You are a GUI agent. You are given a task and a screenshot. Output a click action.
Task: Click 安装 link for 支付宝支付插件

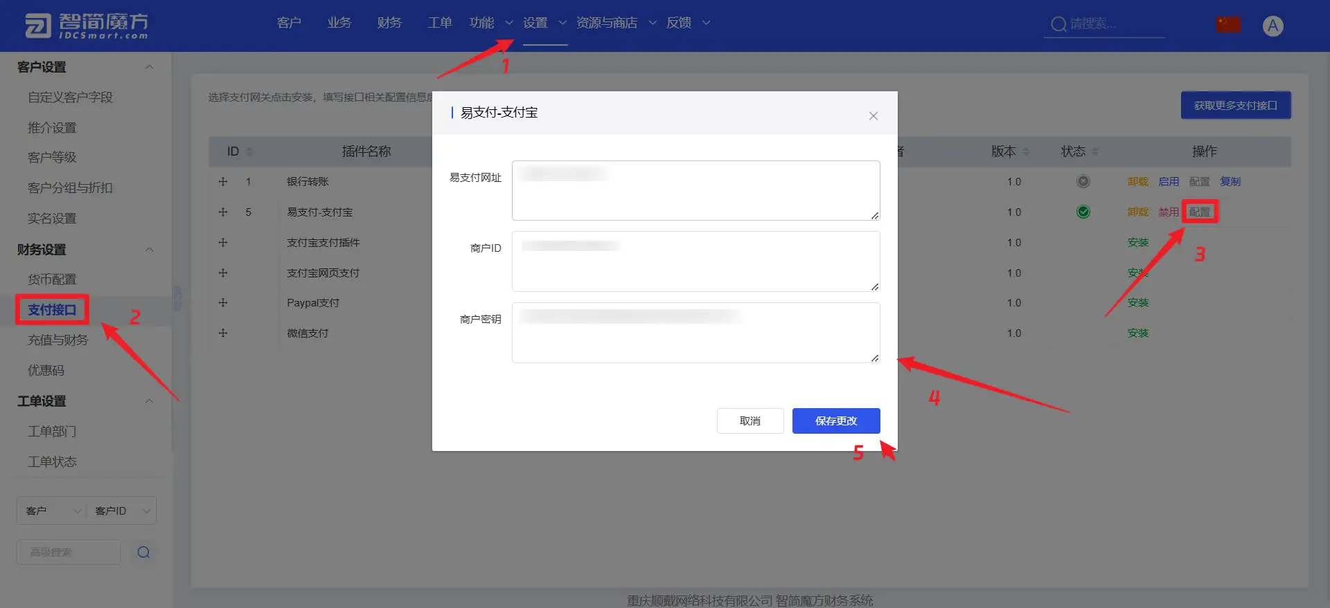(x=1138, y=242)
